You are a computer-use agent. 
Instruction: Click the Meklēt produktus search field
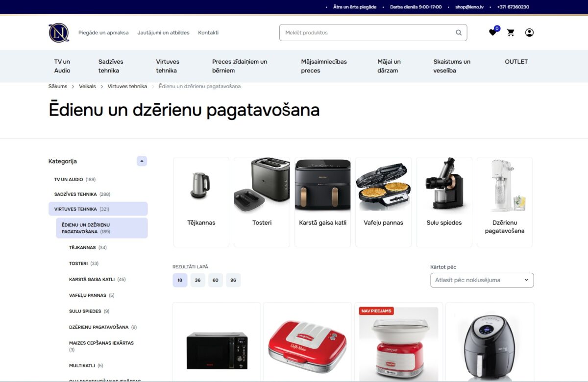click(363, 32)
